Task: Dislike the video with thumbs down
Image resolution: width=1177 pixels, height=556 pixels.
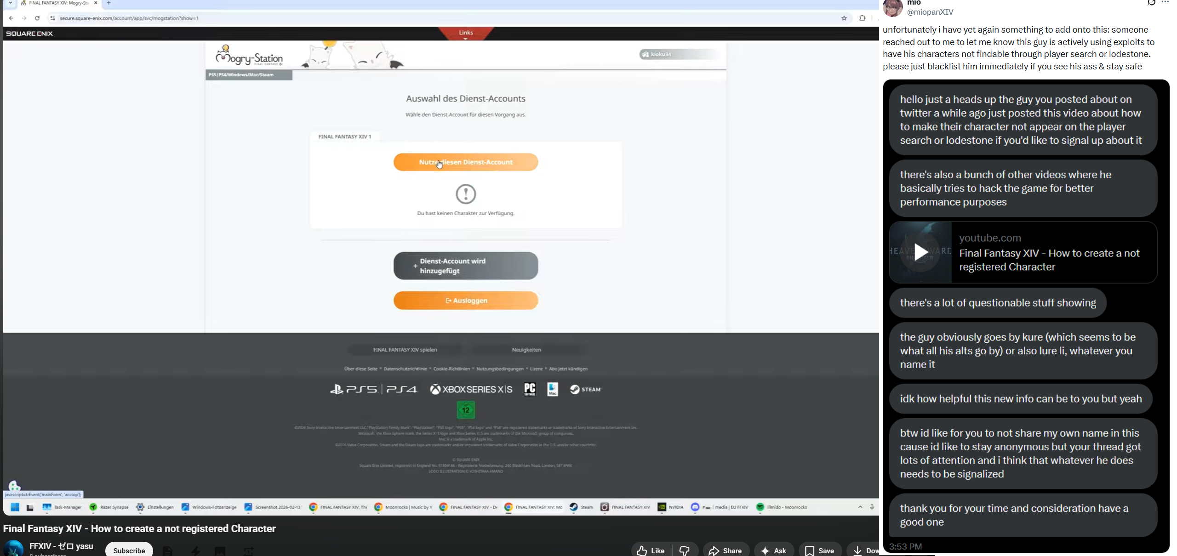Action: (x=685, y=550)
